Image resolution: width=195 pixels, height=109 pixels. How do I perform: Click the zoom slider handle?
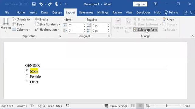point(166,106)
